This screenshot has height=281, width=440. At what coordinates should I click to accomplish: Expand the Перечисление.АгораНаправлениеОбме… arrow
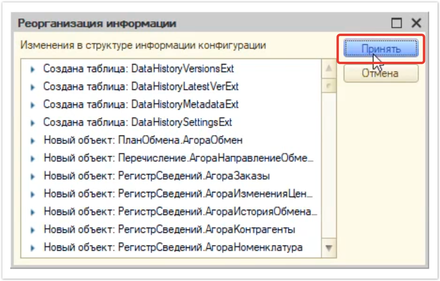tap(33, 159)
